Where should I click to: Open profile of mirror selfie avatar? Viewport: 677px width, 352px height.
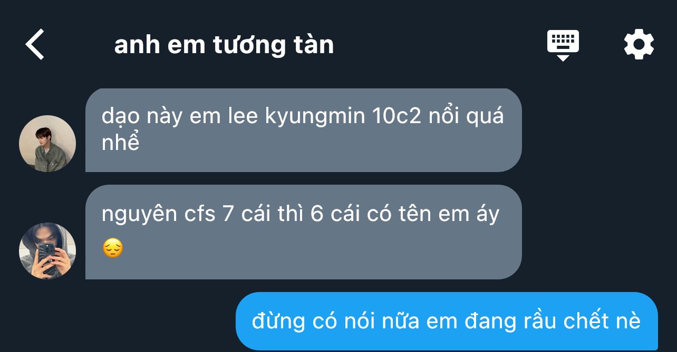47,251
